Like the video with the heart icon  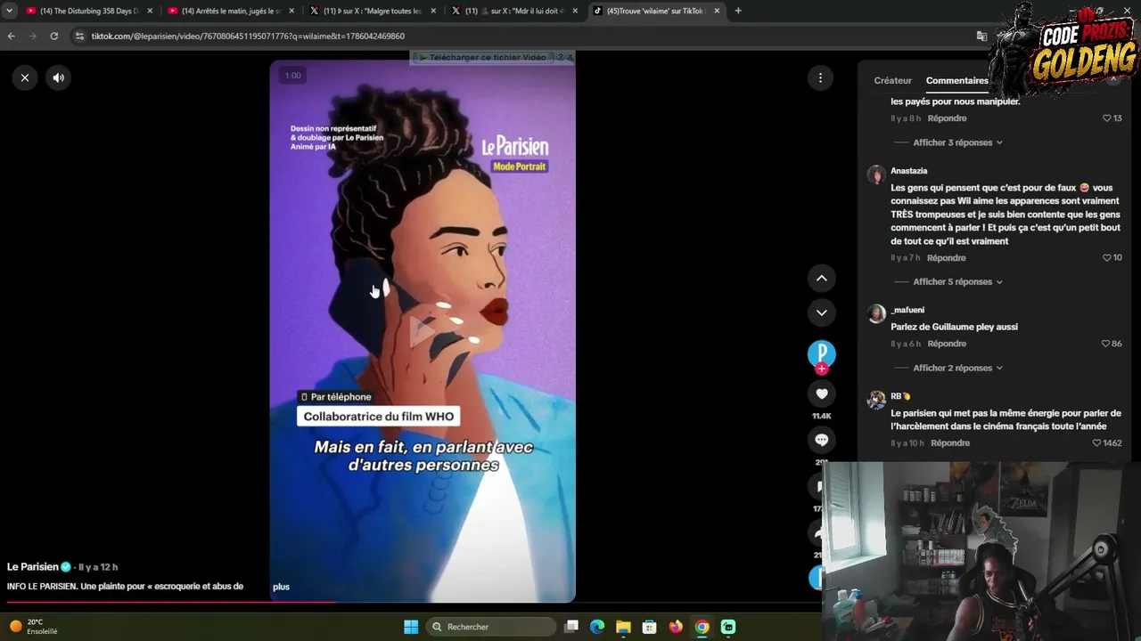click(821, 394)
